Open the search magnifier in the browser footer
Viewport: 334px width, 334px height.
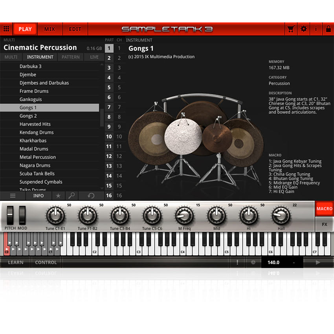coord(72,195)
